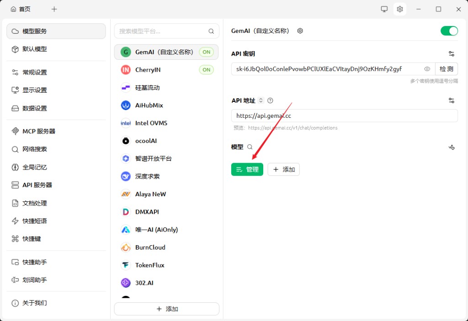Open the MCP 服务器 settings section

pos(39,131)
